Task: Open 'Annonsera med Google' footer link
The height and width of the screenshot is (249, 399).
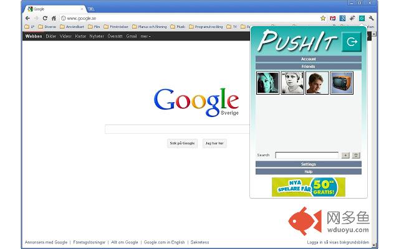Action: click(46, 242)
